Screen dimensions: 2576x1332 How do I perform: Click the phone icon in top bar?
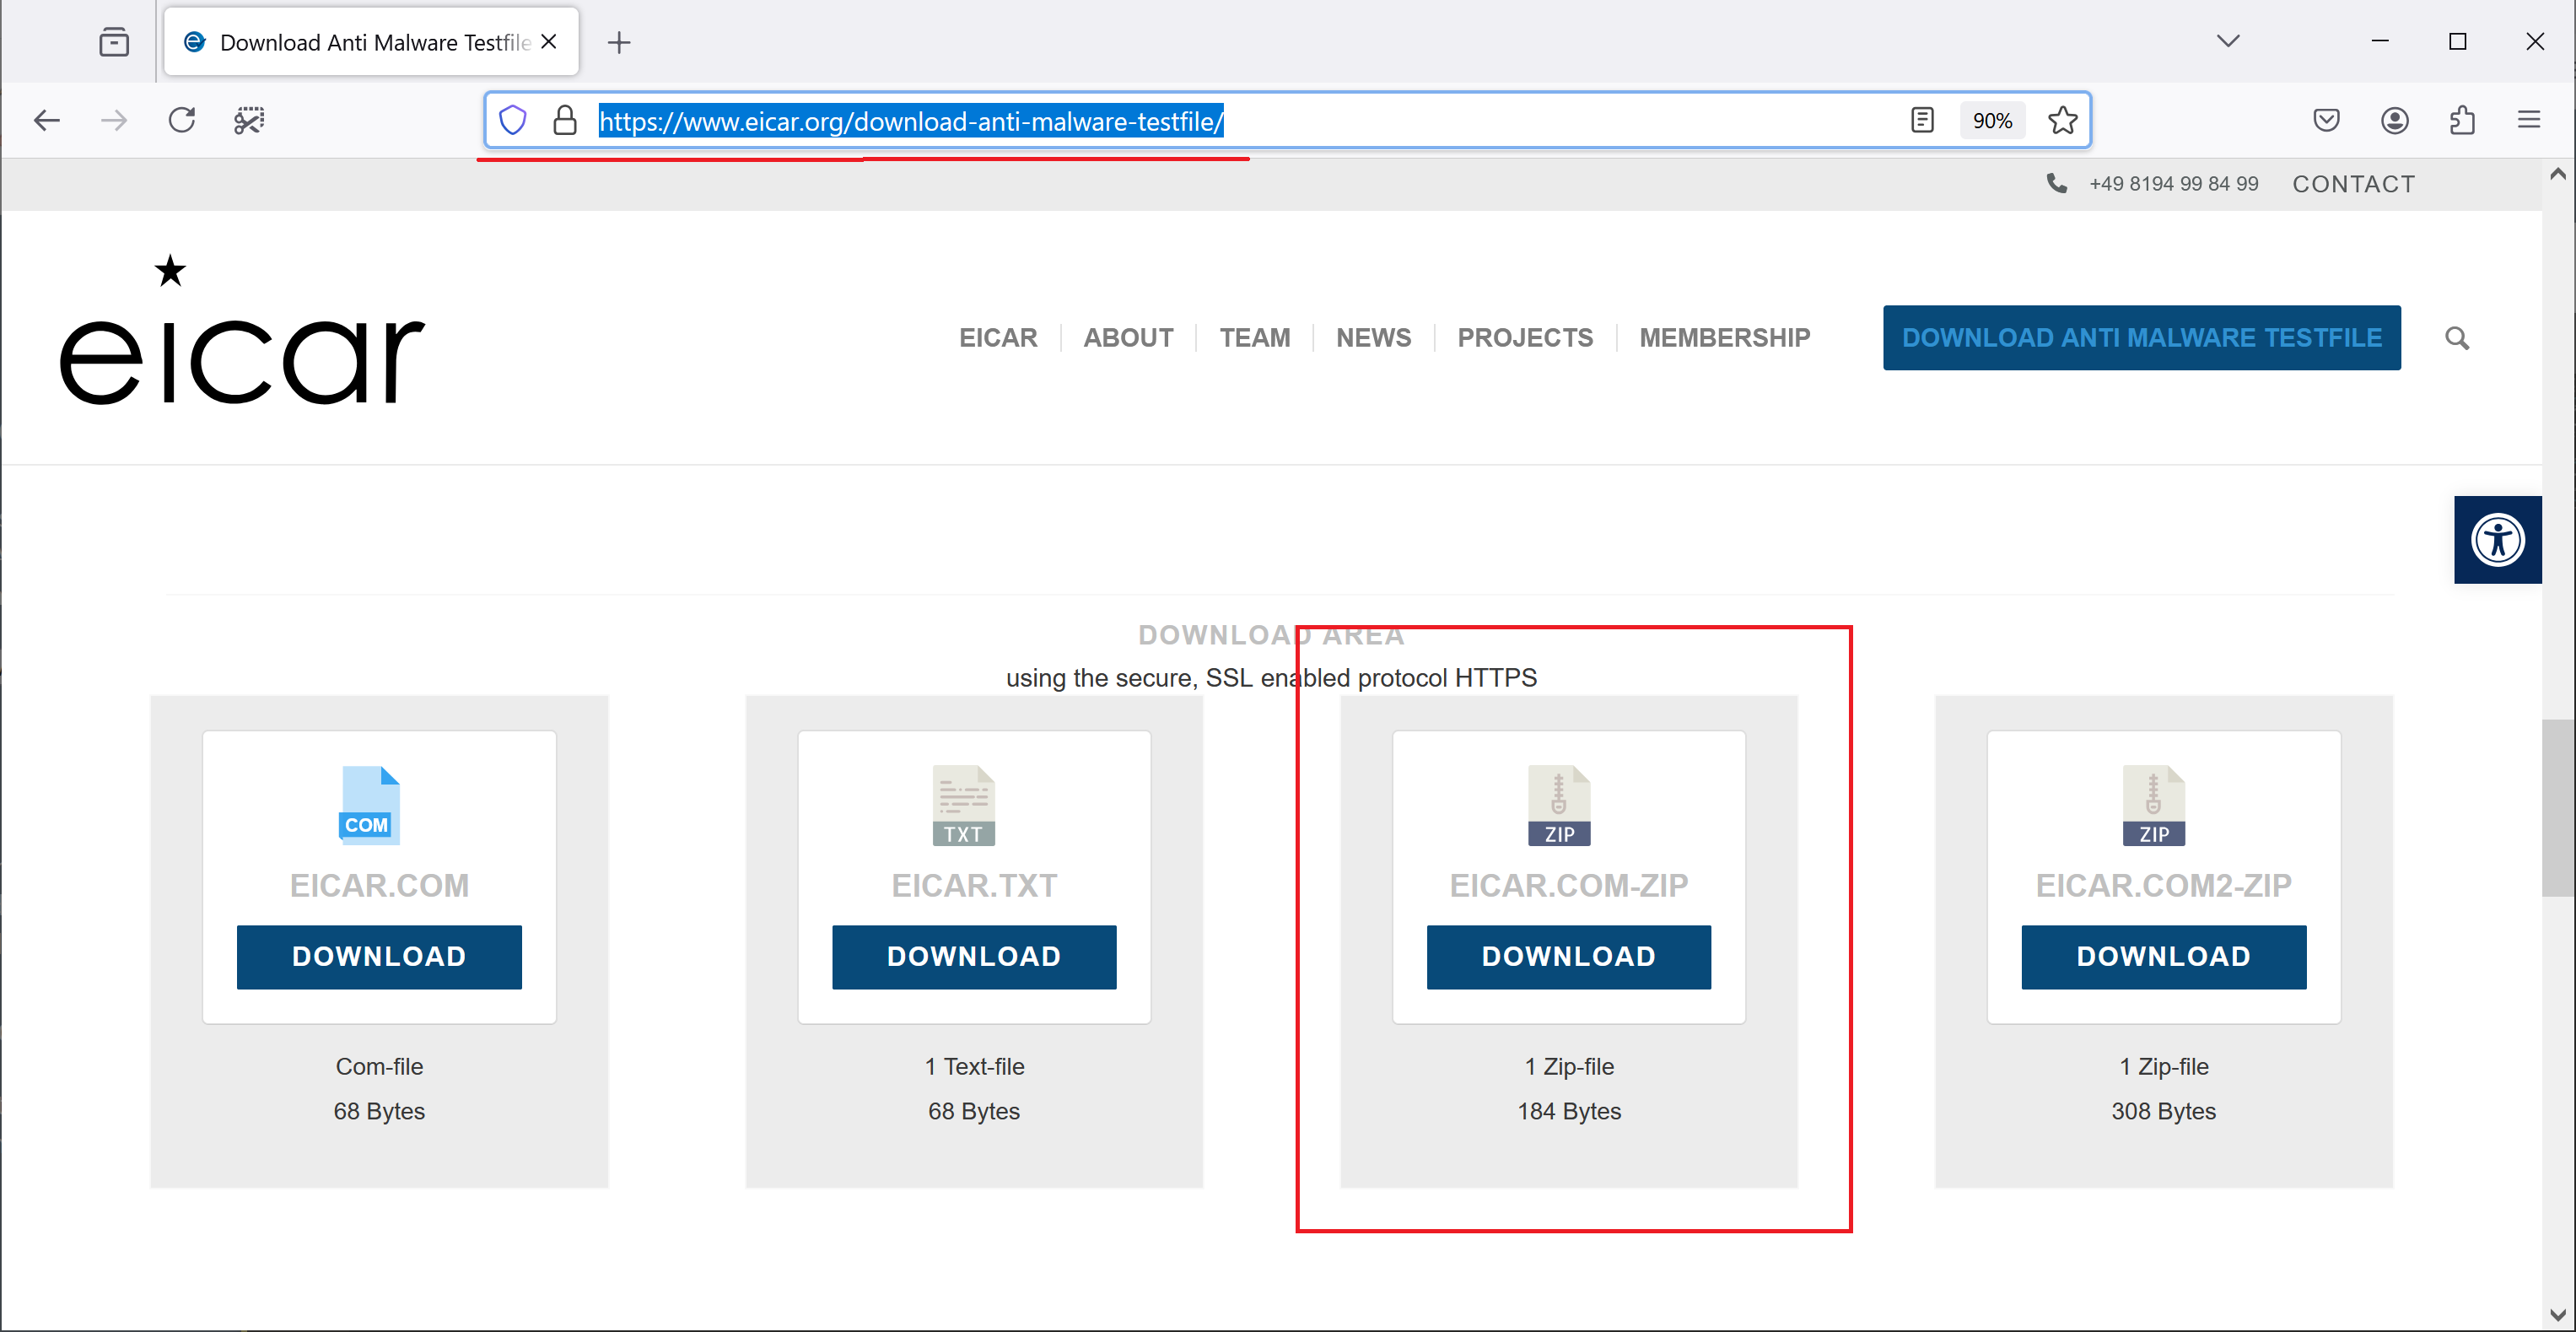tap(2056, 183)
